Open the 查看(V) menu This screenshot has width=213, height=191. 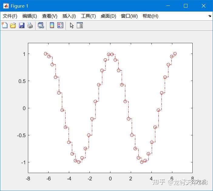49,16
